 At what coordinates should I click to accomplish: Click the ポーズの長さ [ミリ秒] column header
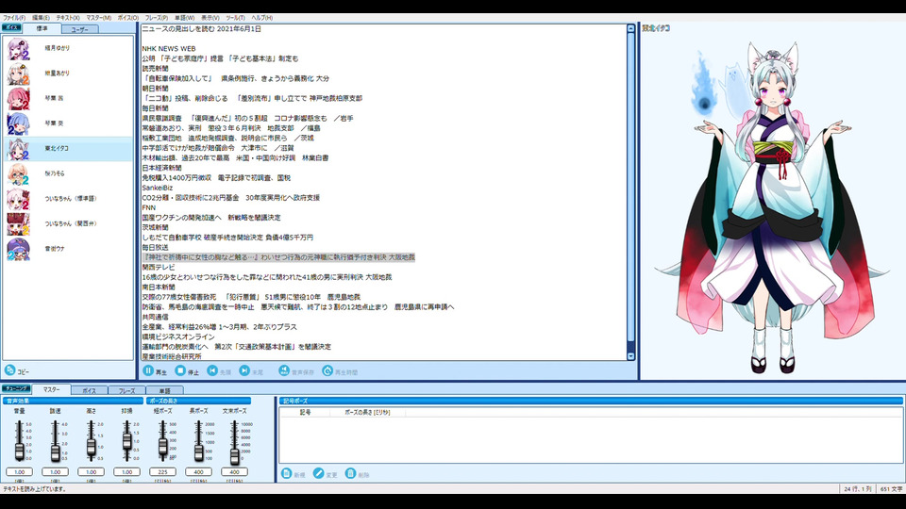[367, 412]
